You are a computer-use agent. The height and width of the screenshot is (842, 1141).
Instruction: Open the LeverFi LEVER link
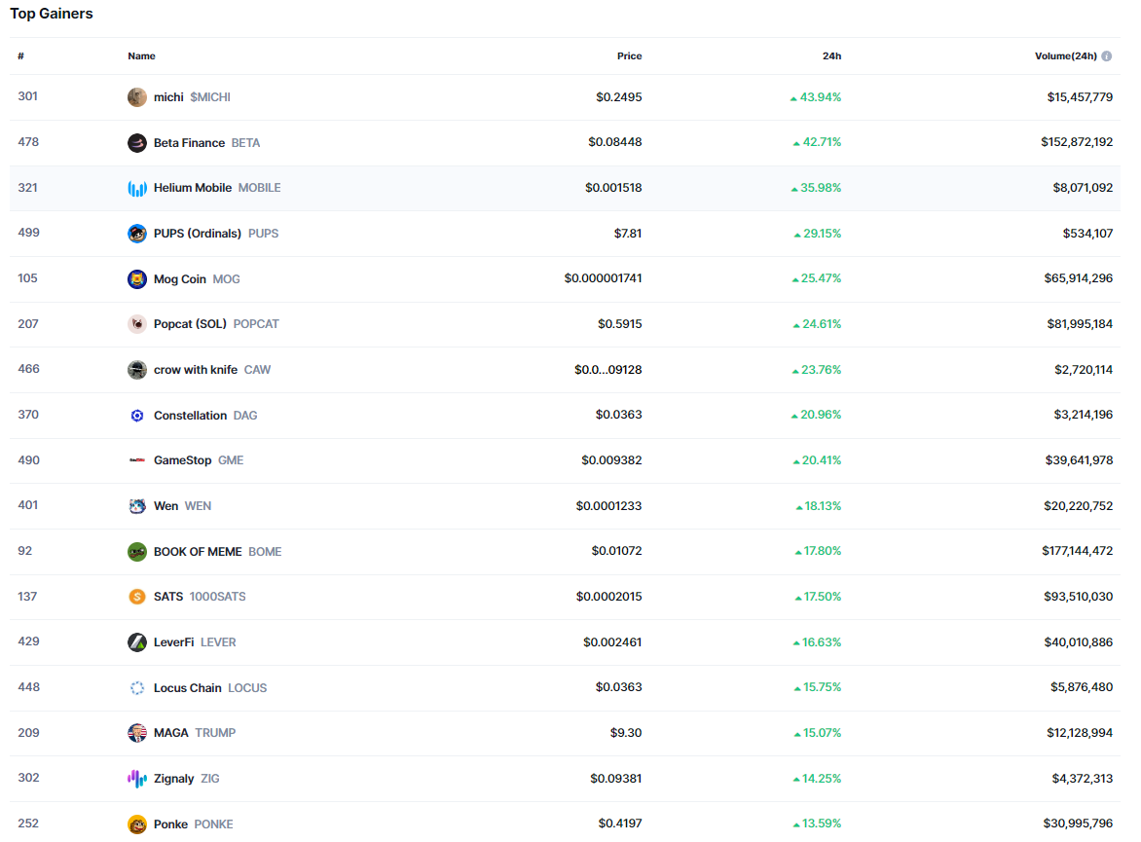pyautogui.click(x=174, y=642)
